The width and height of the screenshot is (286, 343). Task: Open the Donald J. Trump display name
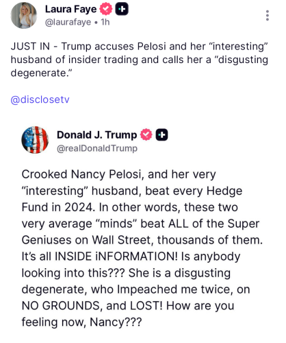tap(97, 134)
